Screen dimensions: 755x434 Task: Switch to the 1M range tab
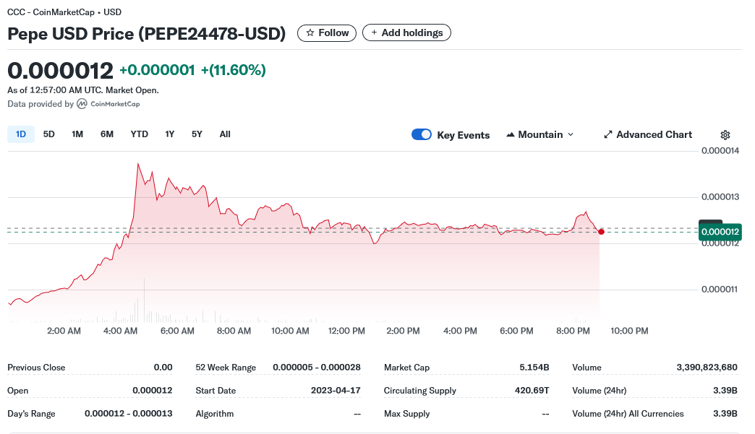pyautogui.click(x=77, y=134)
